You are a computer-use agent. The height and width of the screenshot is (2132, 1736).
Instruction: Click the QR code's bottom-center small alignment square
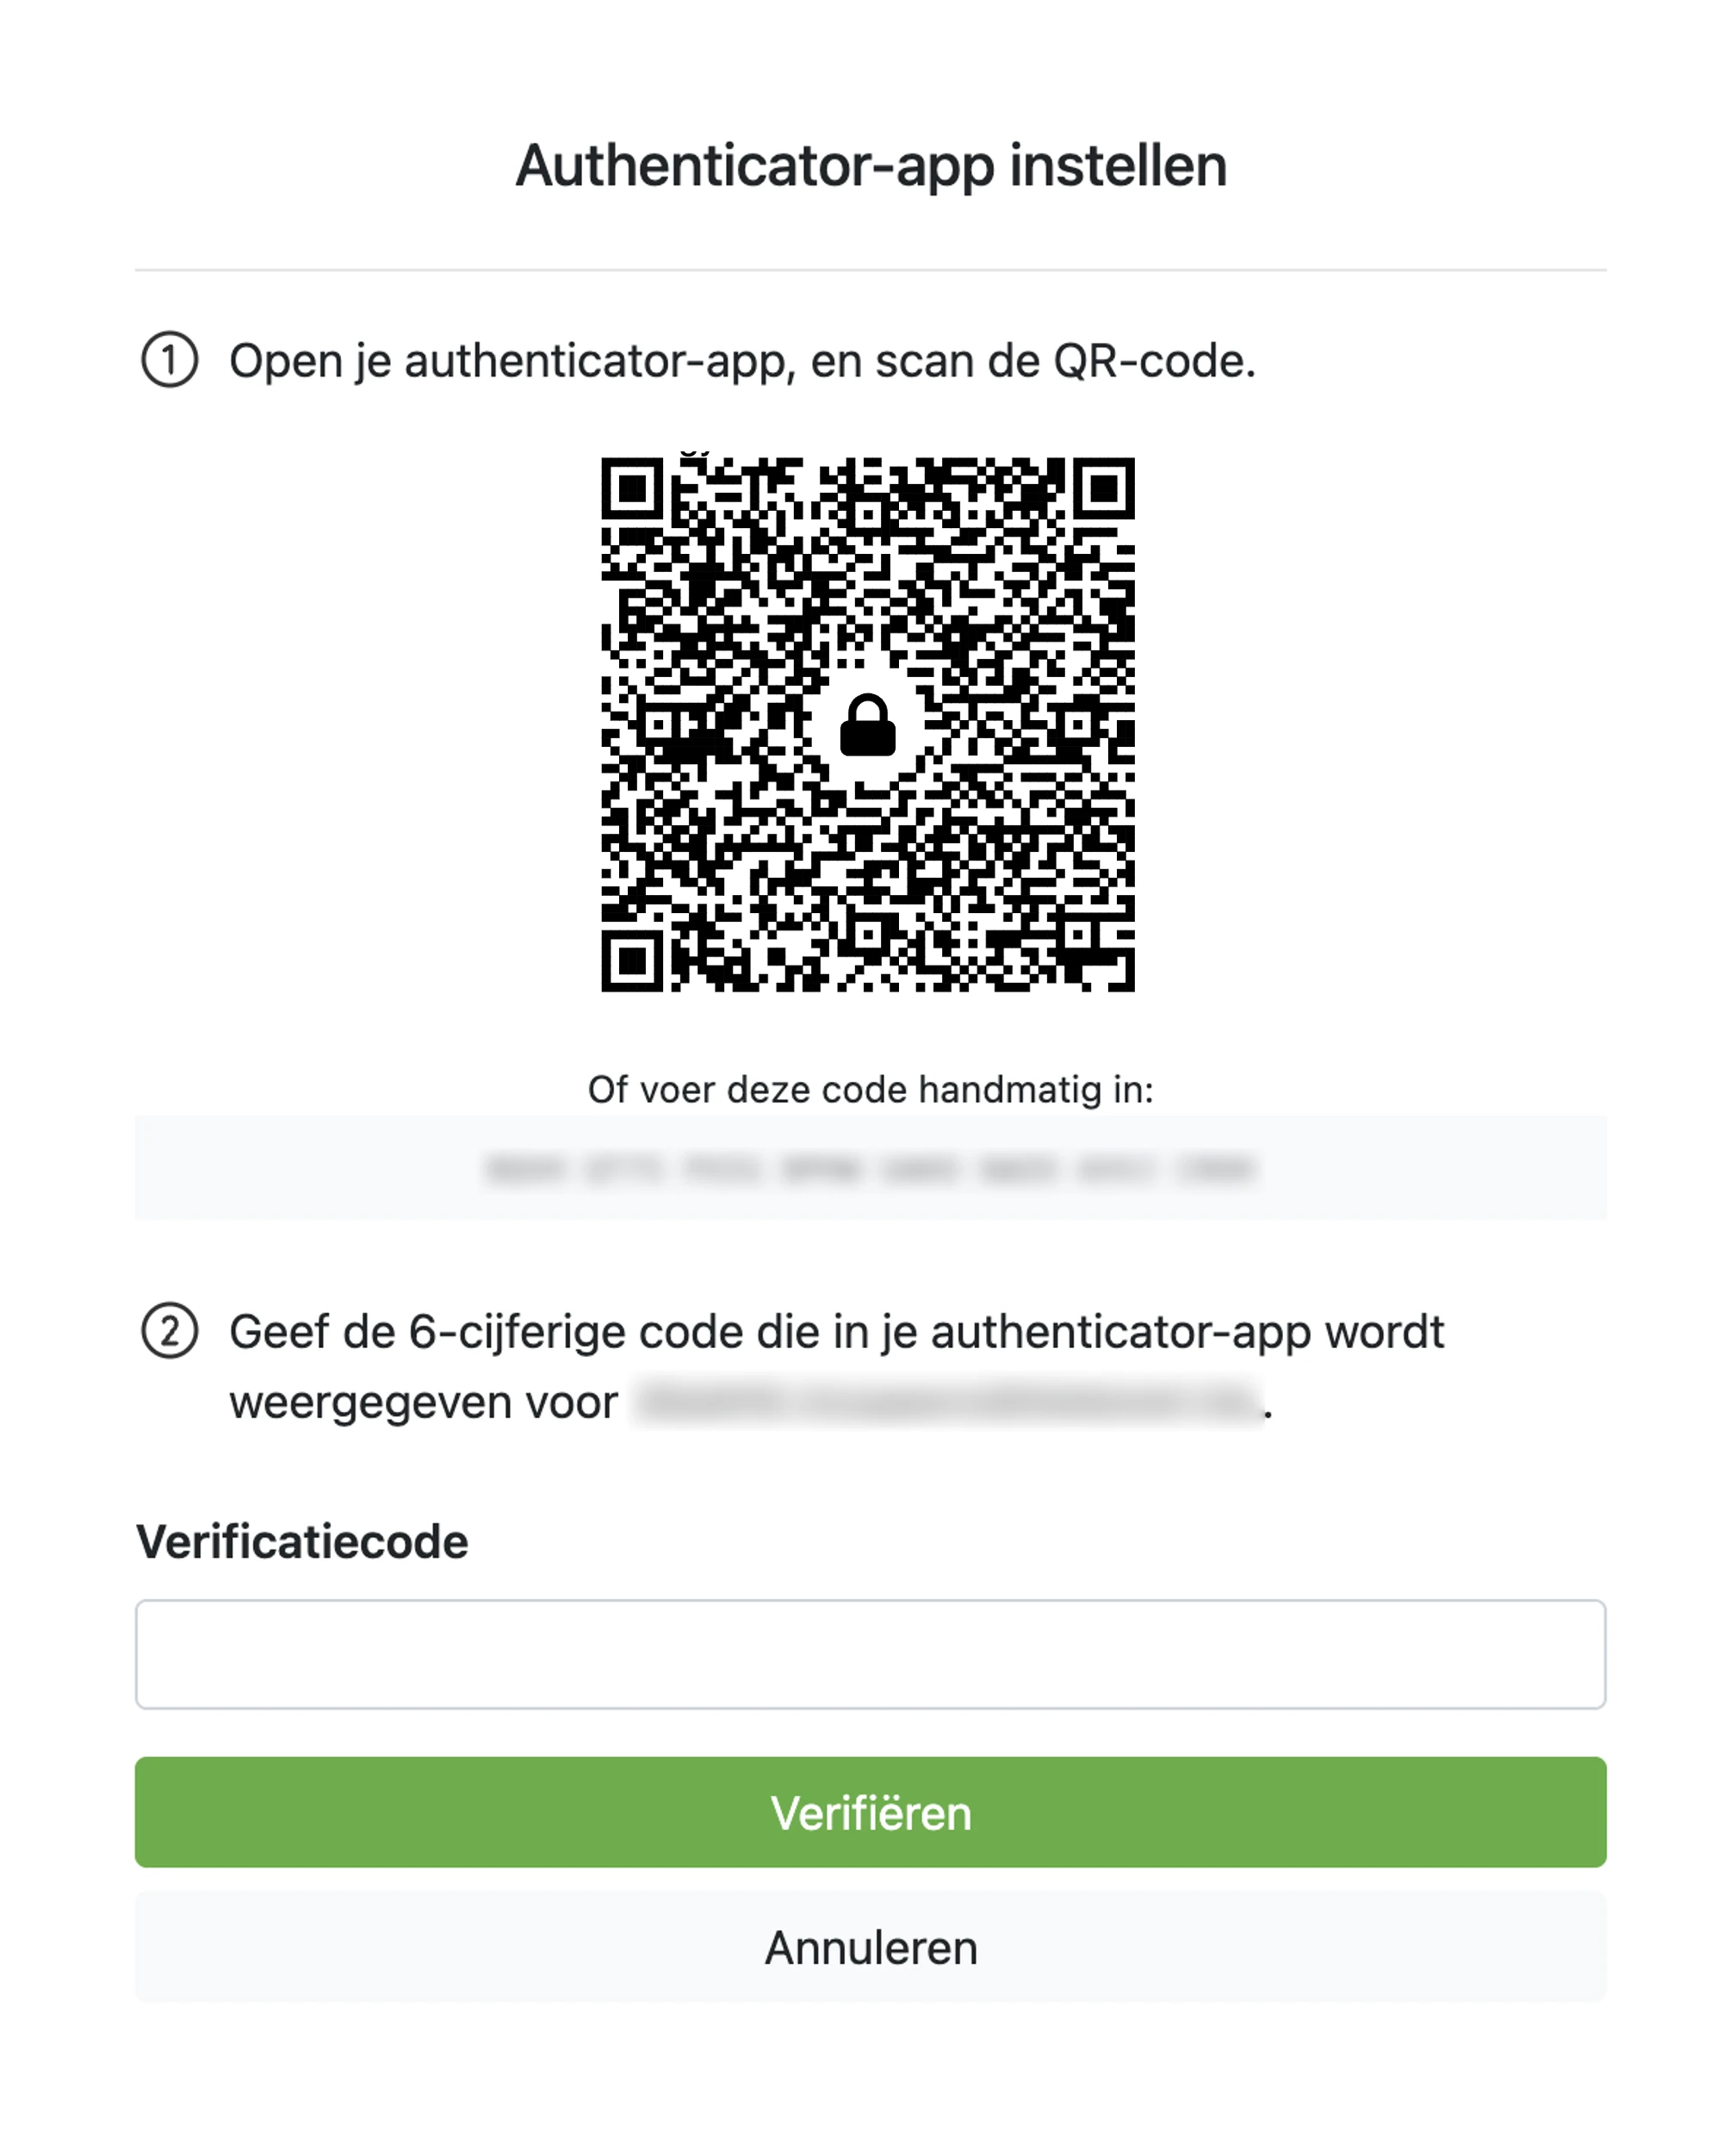point(868,934)
